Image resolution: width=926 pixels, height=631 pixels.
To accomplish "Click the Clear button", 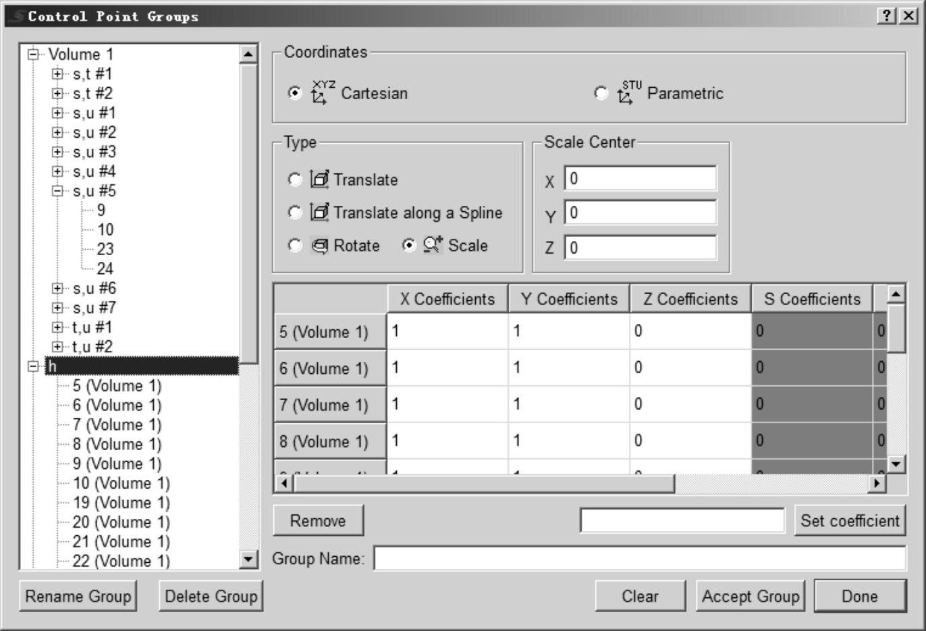I will tap(640, 596).
